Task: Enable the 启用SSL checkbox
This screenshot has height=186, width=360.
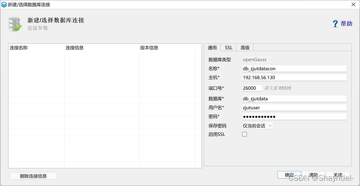Action: coord(244,134)
